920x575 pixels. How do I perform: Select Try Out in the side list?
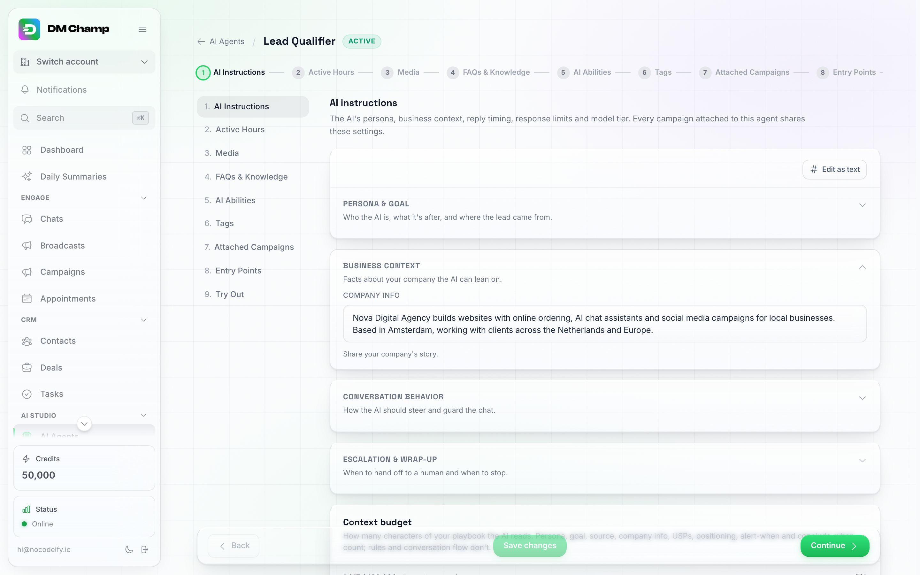(x=253, y=294)
